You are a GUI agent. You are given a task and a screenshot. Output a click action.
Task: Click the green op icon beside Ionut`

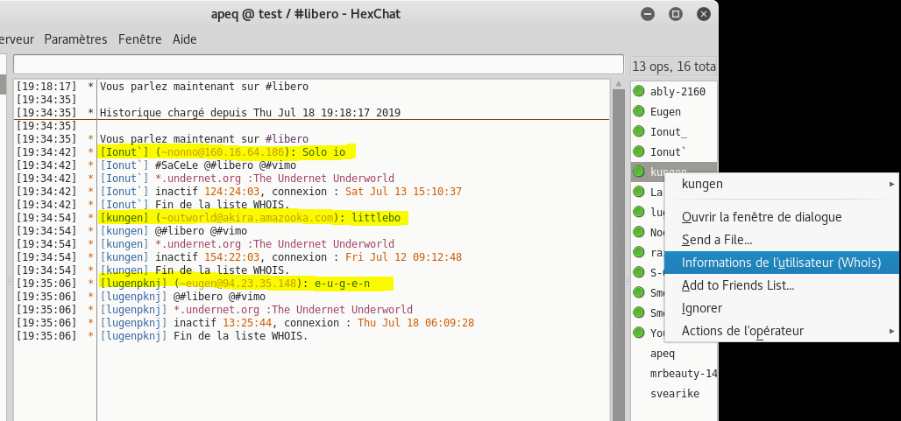click(x=638, y=151)
